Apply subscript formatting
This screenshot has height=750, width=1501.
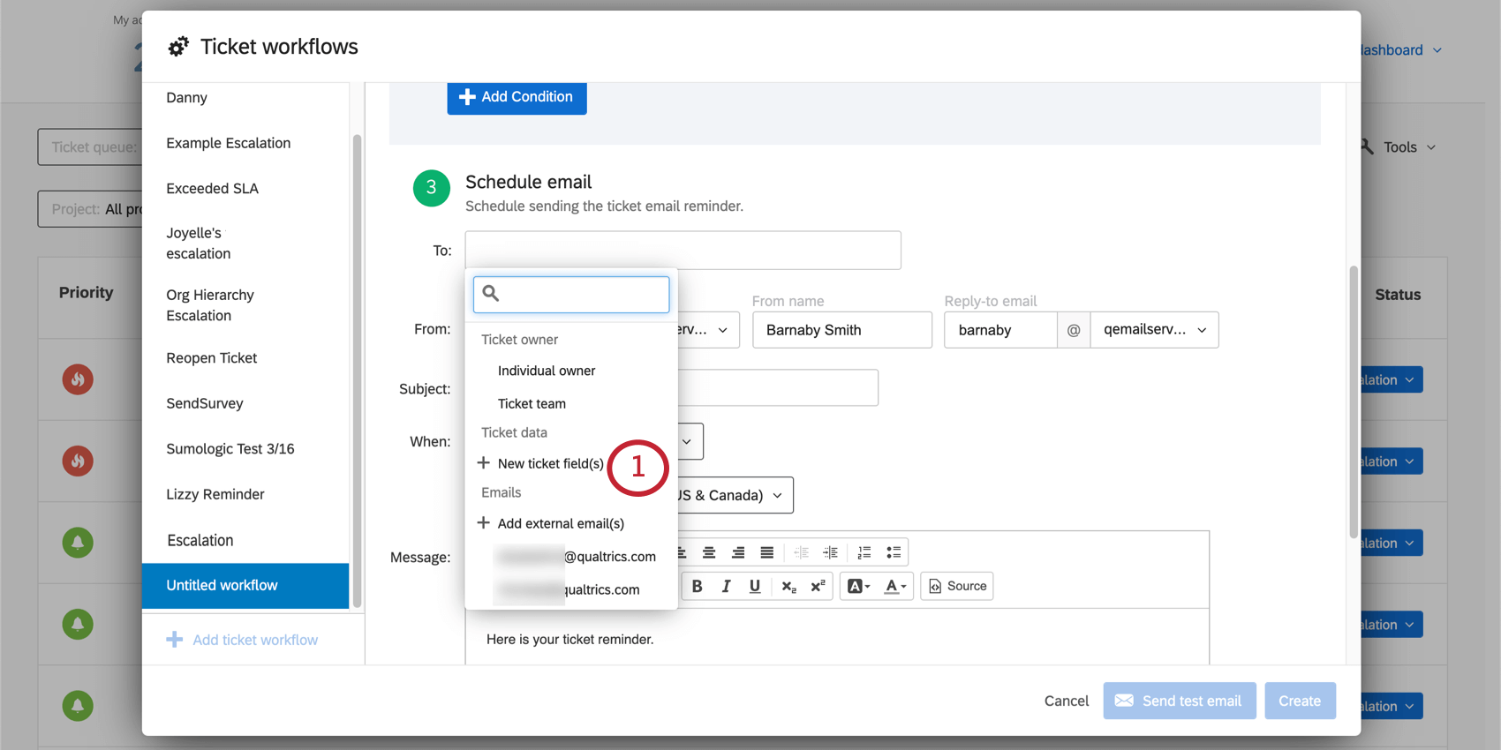click(788, 586)
